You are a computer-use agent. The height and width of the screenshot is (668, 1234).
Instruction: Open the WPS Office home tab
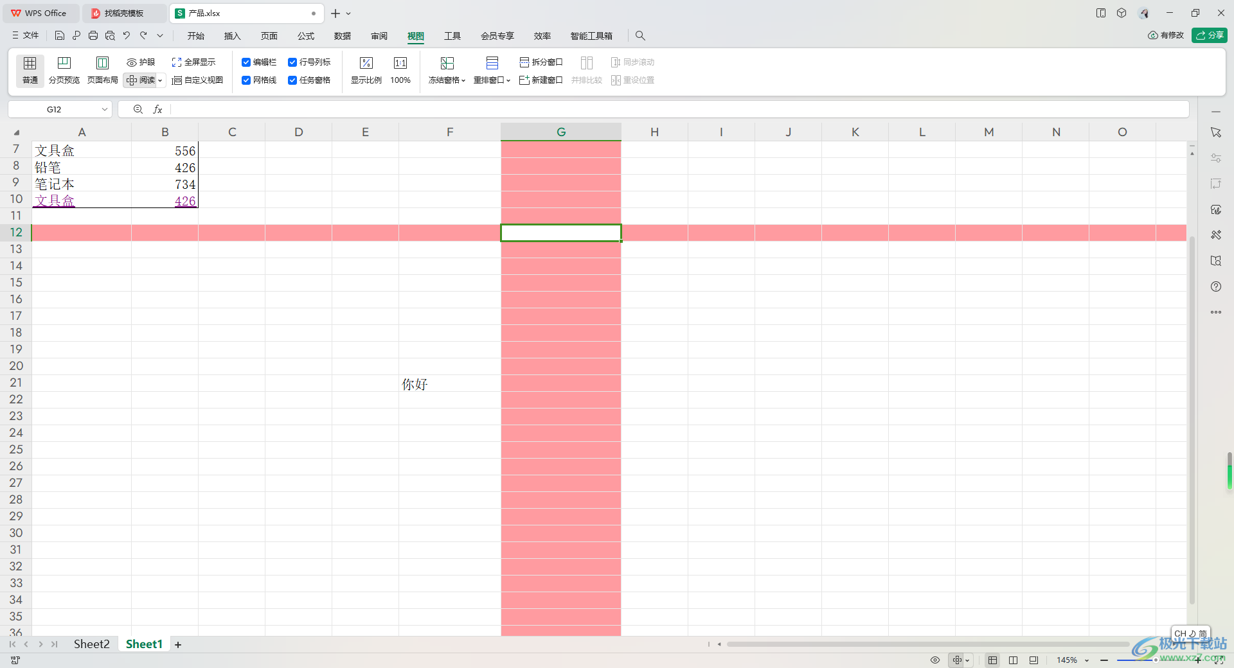40,13
